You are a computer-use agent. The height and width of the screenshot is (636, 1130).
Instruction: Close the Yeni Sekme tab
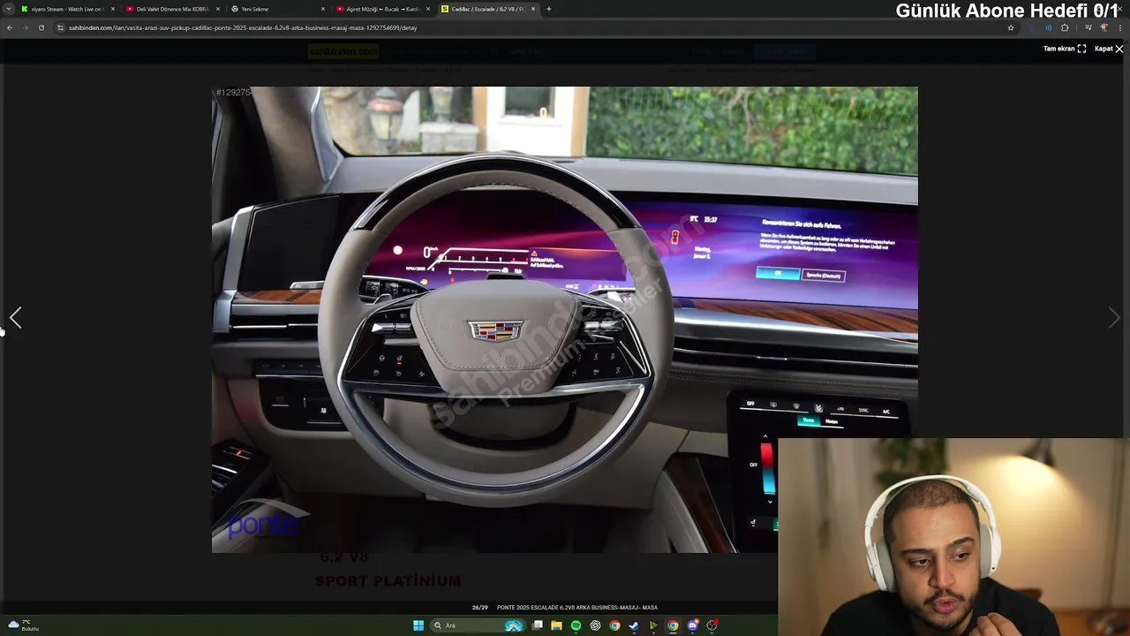coord(323,9)
